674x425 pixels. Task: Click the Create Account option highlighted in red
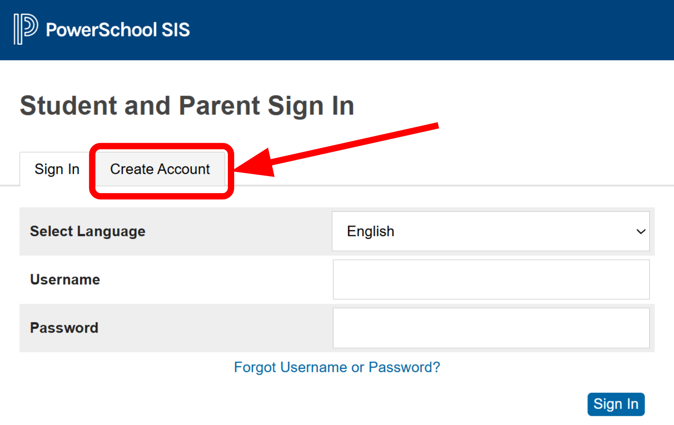(x=160, y=169)
